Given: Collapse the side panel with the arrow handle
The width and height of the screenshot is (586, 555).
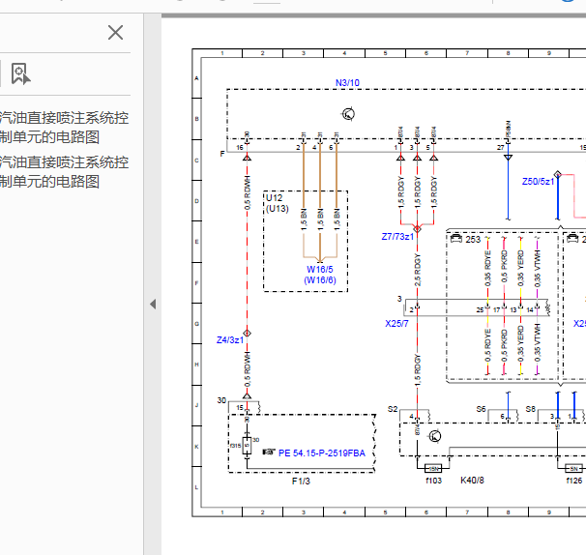Looking at the screenshot, I should (153, 304).
